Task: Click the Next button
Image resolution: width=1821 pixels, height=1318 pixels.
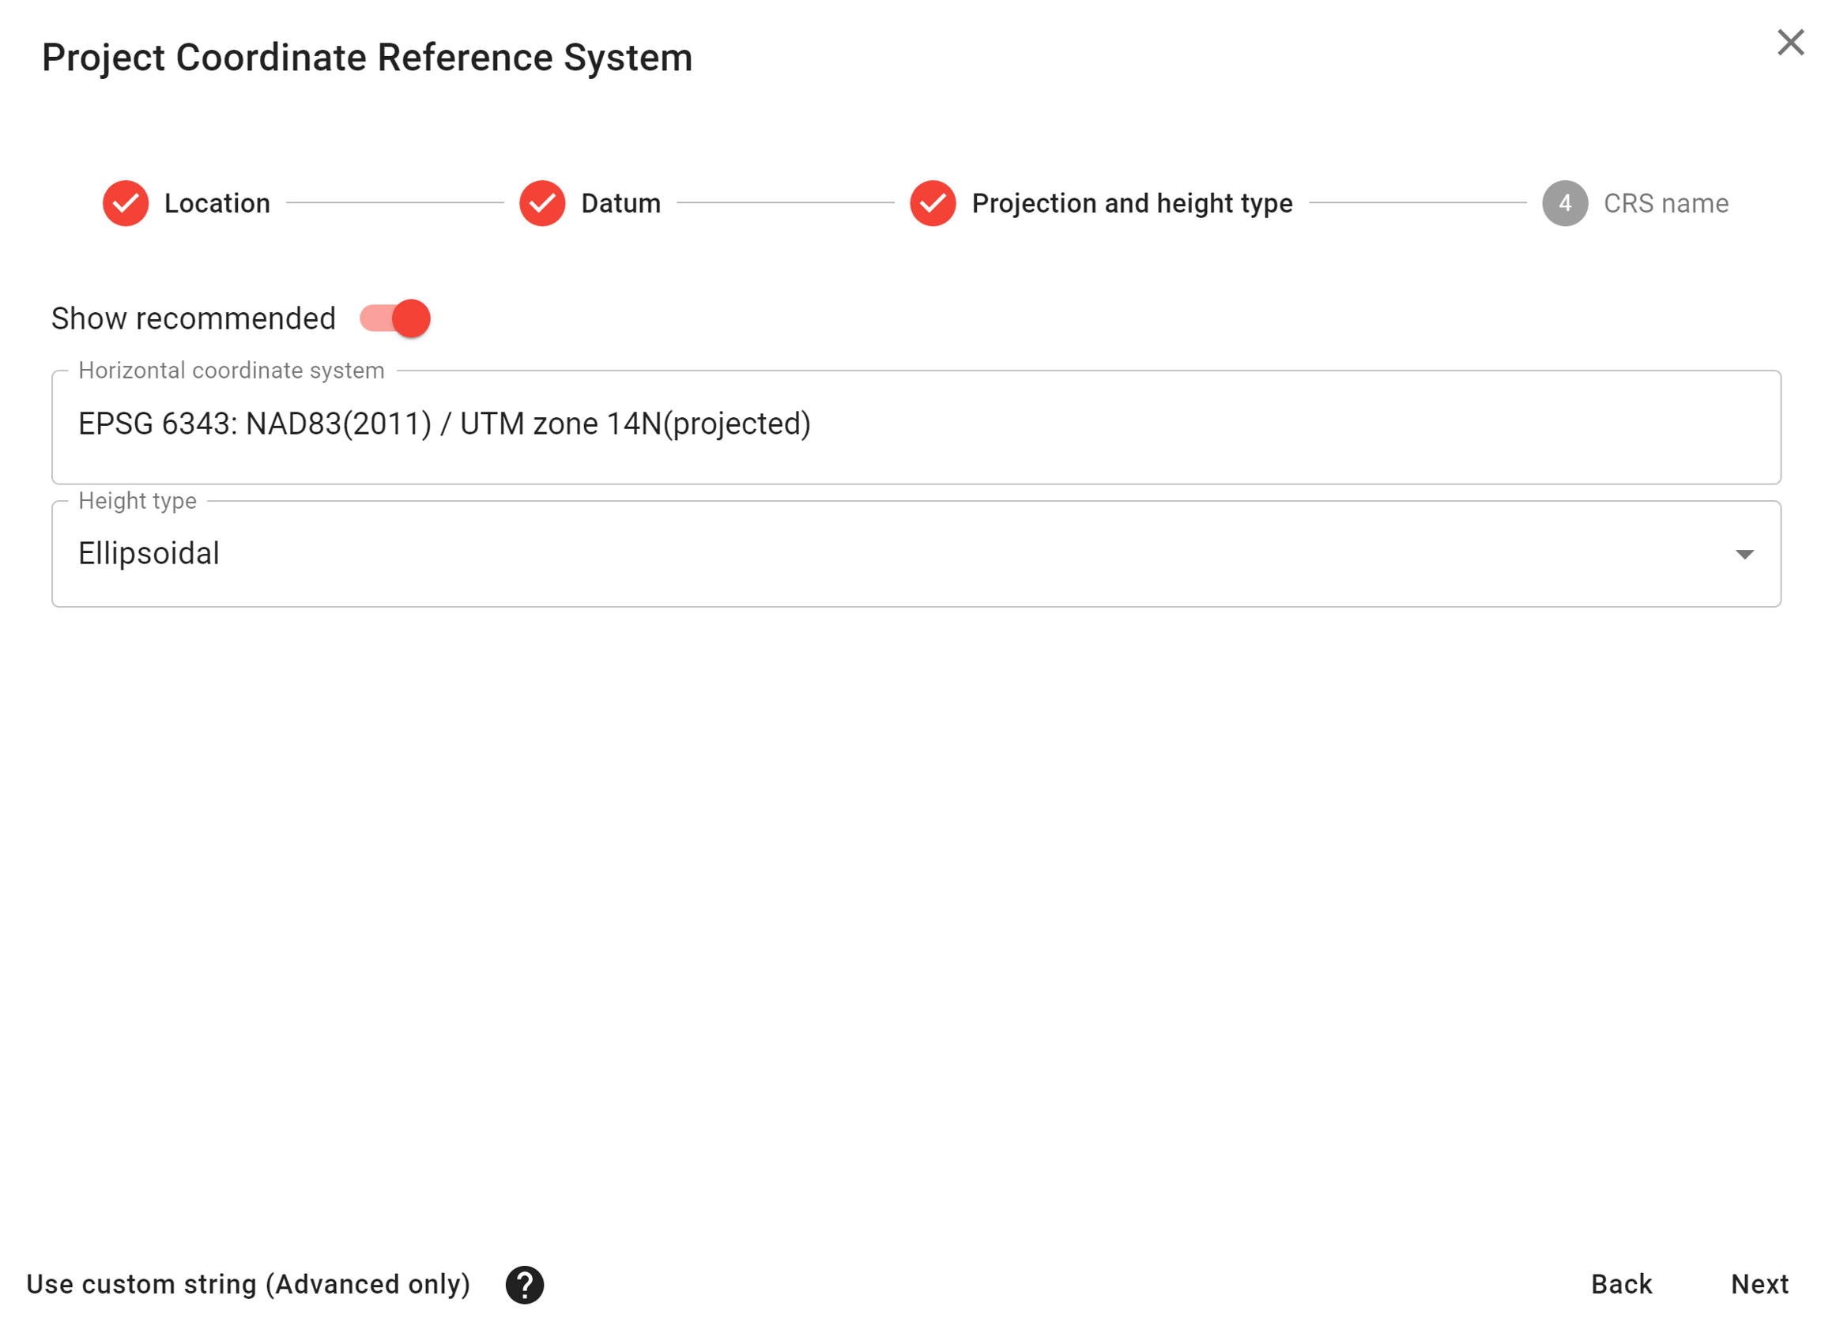Action: click(1759, 1283)
